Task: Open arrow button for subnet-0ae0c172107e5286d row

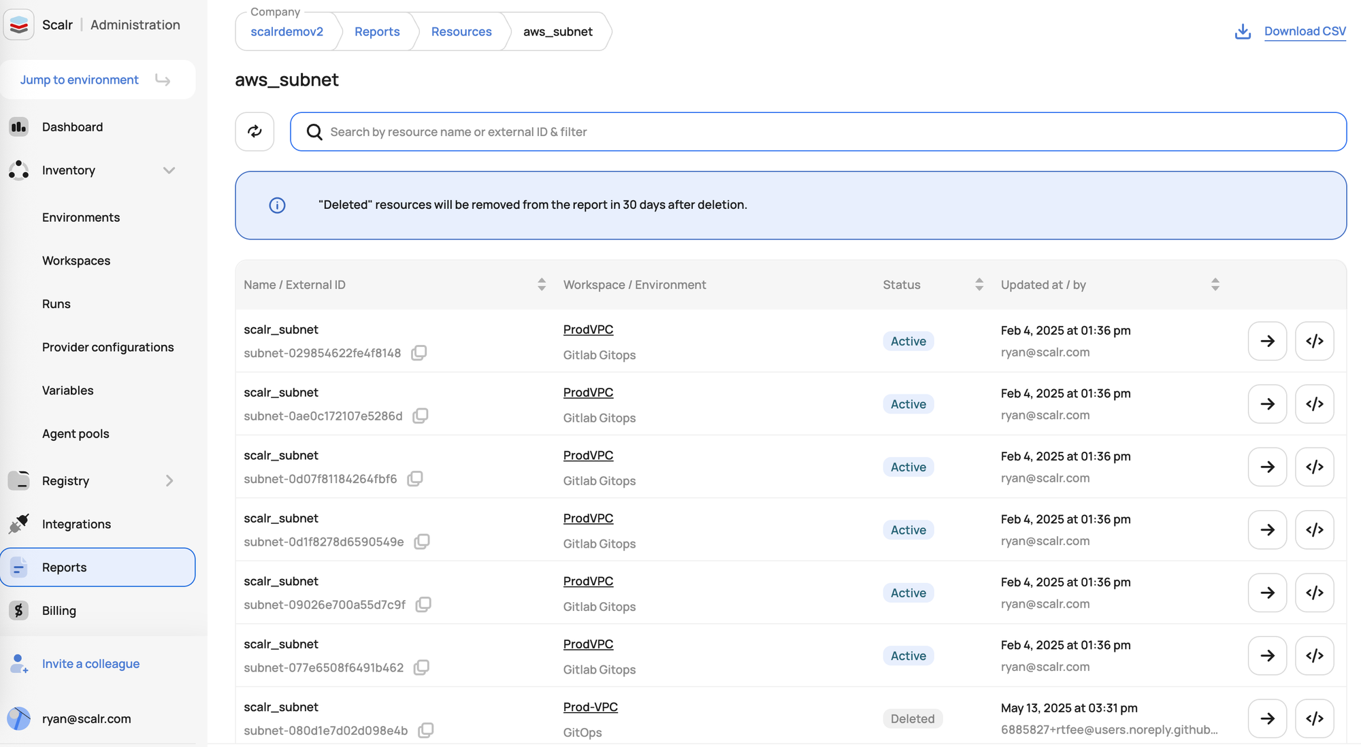Action: tap(1267, 404)
